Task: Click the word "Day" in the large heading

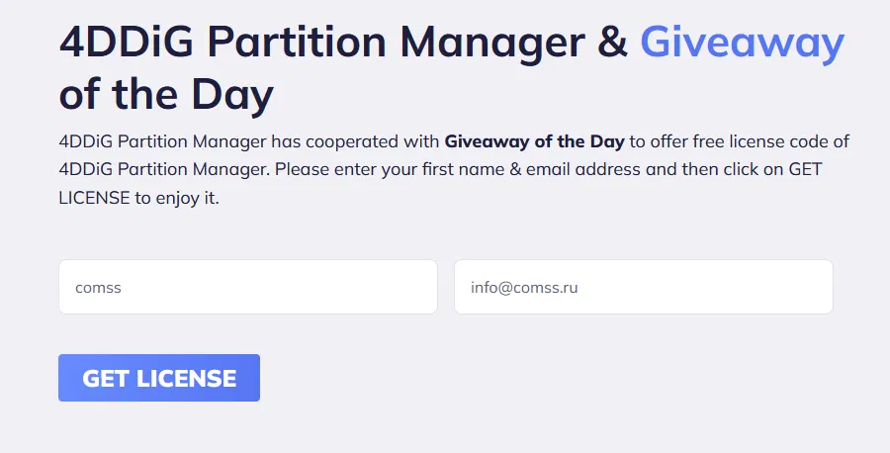Action: click(x=232, y=95)
